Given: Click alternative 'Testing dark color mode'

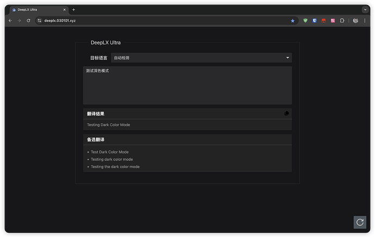Looking at the screenshot, I should [x=112, y=159].
